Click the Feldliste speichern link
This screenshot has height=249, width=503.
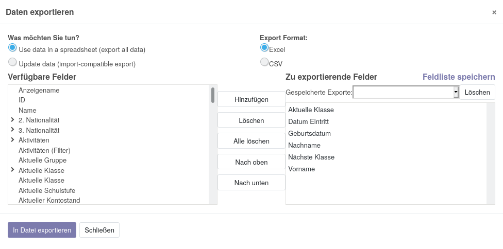pos(458,77)
